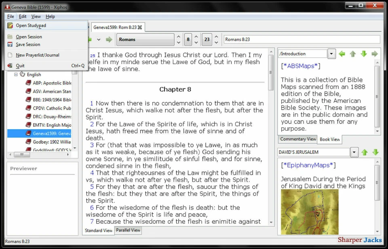Click the Open Studypad notebook icon
The image size is (388, 249).
10,25
